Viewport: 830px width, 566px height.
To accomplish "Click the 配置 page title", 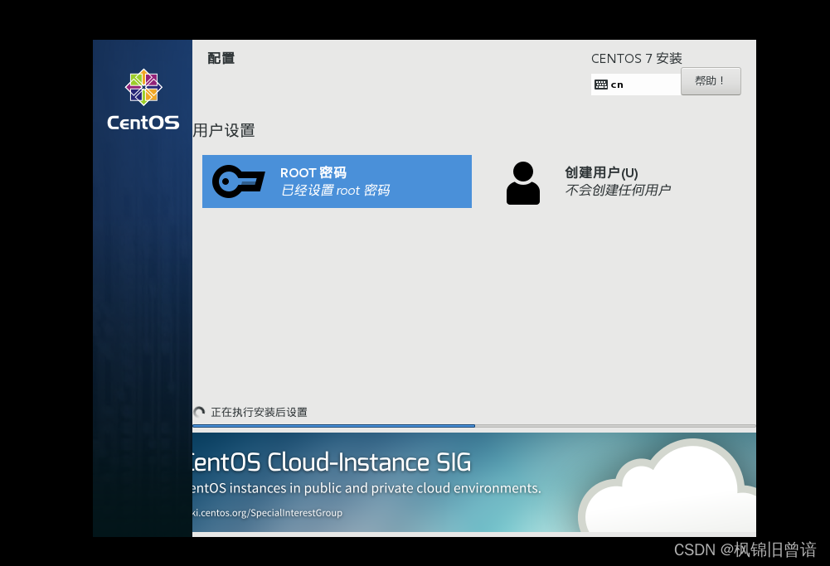I will click(x=221, y=58).
